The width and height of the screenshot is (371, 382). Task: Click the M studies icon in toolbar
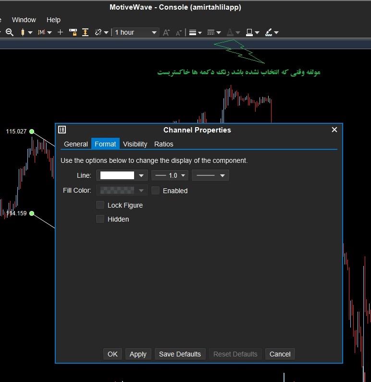coord(41,32)
